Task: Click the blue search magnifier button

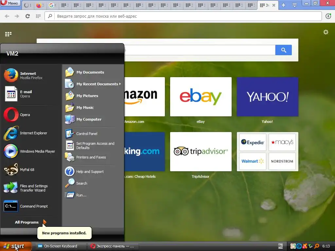Action: point(284,50)
